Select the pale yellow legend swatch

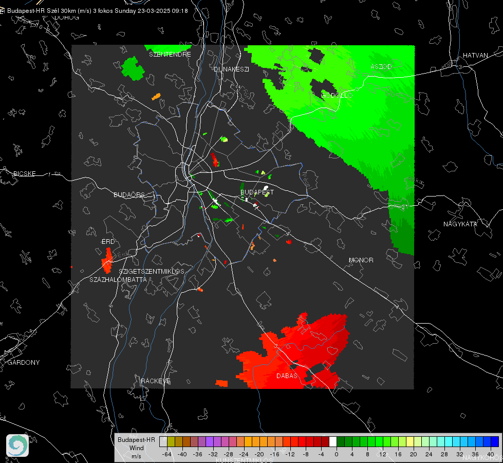pyautogui.click(x=410, y=441)
